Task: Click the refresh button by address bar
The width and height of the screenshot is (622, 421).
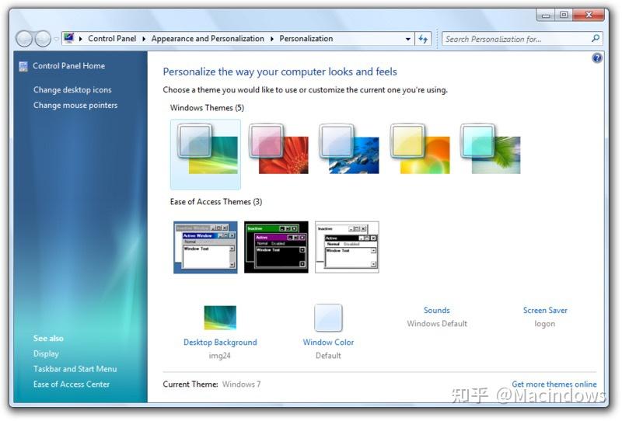Action: click(423, 39)
